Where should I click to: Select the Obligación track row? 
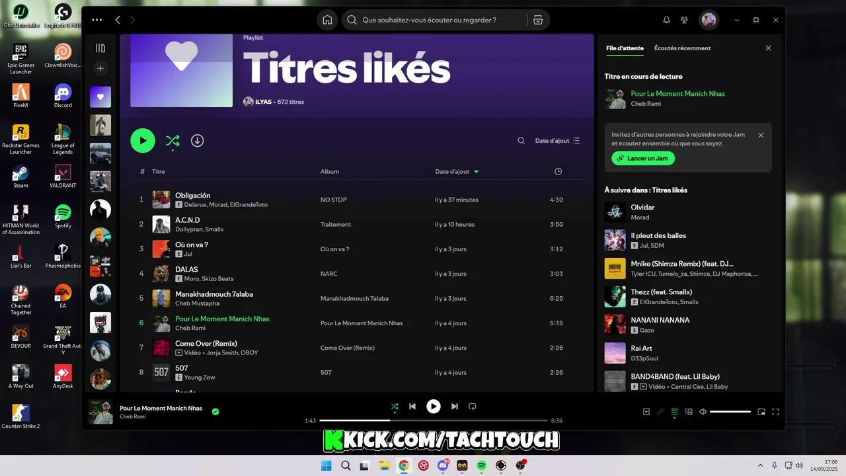point(358,200)
